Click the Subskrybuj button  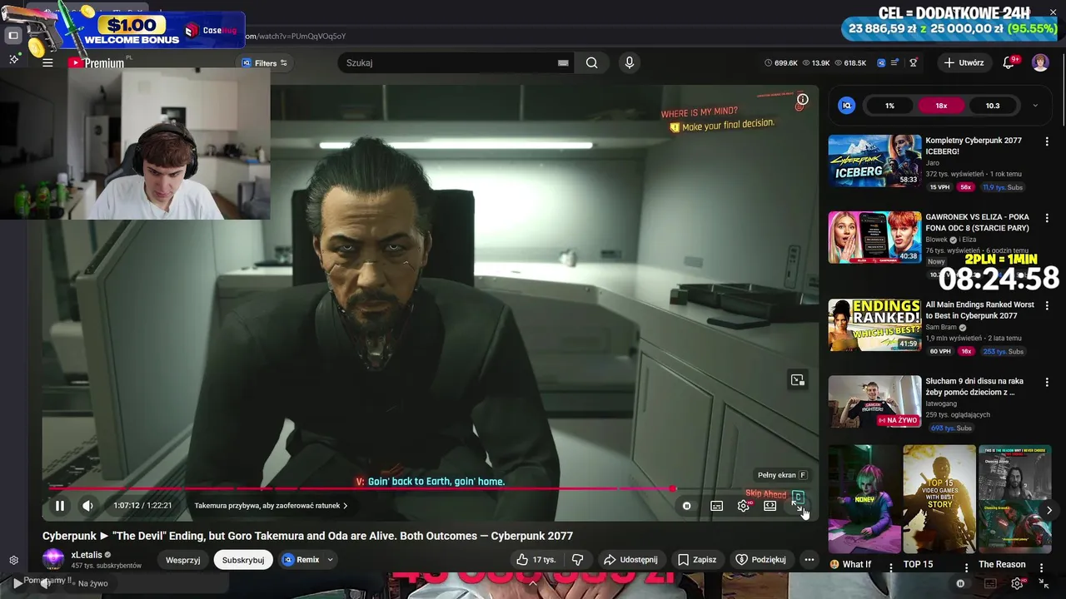243,560
